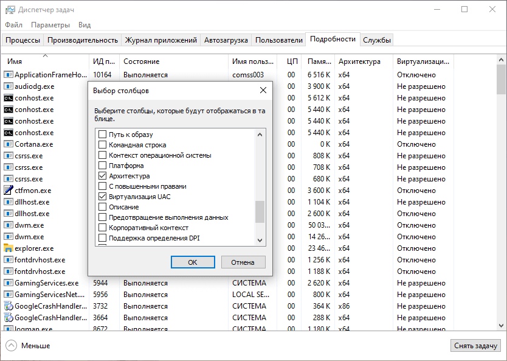This screenshot has height=361, width=507.
Task: Enable the Путь к образу checkbox
Action: tap(103, 135)
